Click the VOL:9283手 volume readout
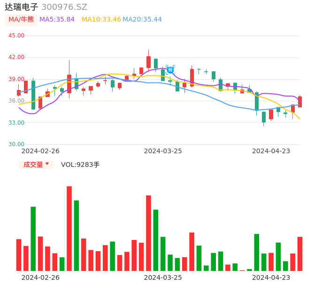 coord(80,164)
